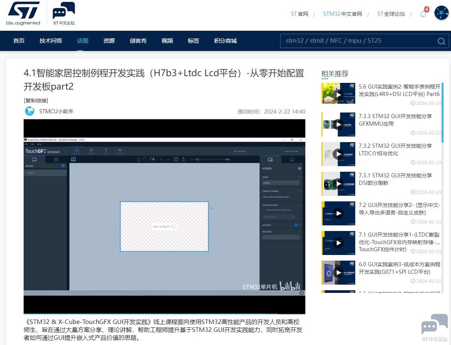Click the small round icon at video bottom-right
Screen dimensions: 451x345
coord(302,293)
